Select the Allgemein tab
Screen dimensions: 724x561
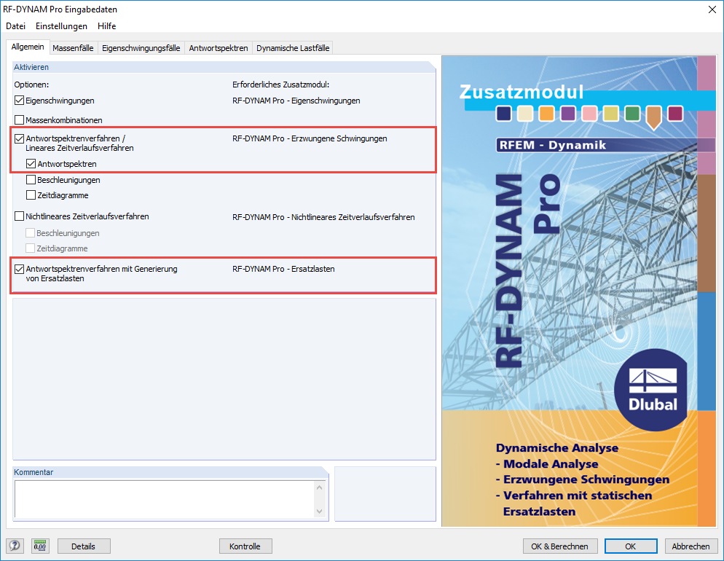28,47
